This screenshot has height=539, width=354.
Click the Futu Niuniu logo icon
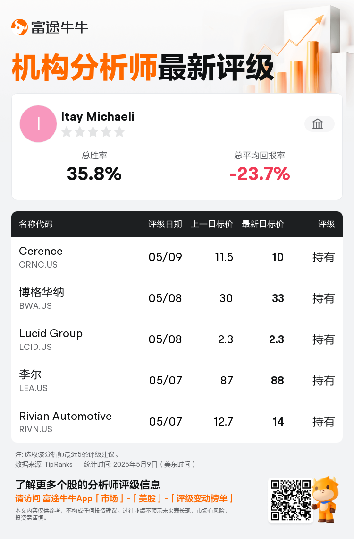coord(19,27)
